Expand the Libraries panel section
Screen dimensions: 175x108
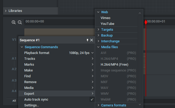(6, 11)
